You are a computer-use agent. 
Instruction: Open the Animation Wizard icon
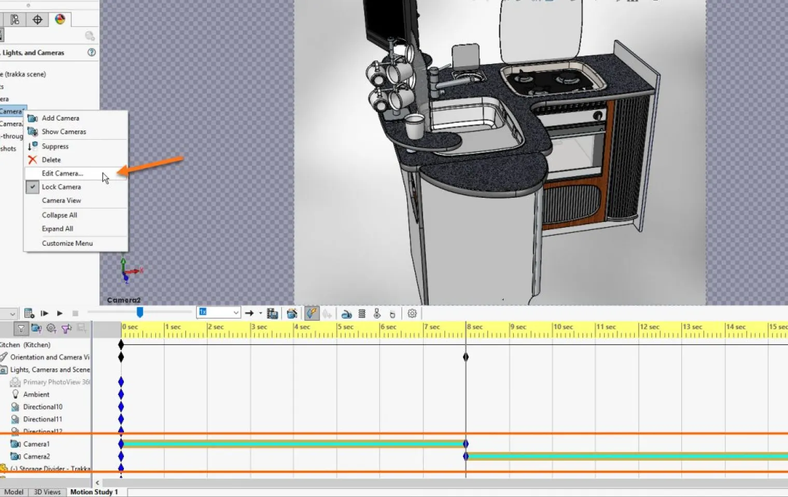tap(292, 313)
